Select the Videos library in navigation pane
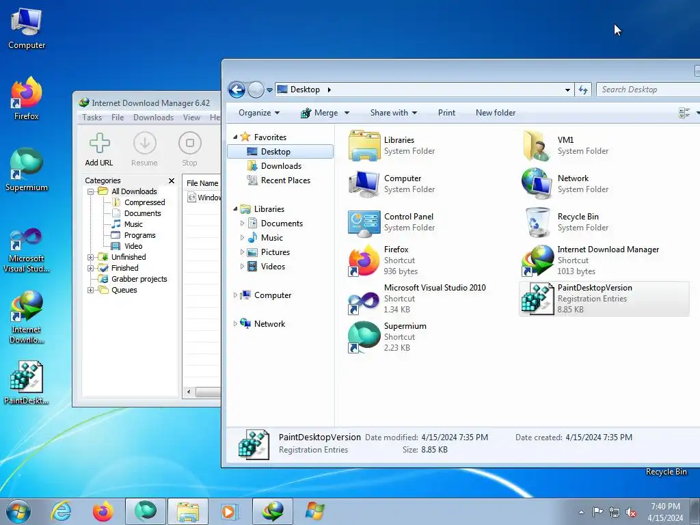Image resolution: width=700 pixels, height=525 pixels. pos(273,267)
